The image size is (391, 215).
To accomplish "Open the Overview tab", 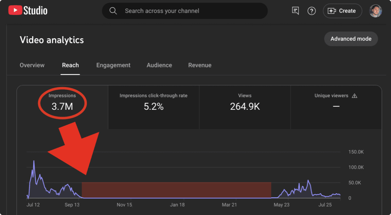I will [32, 65].
